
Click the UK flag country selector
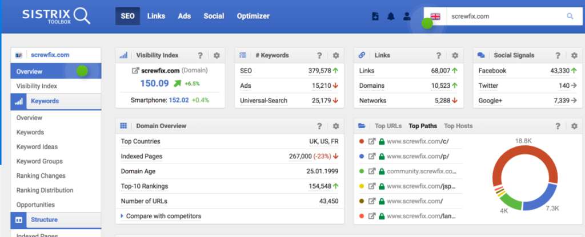(x=435, y=17)
